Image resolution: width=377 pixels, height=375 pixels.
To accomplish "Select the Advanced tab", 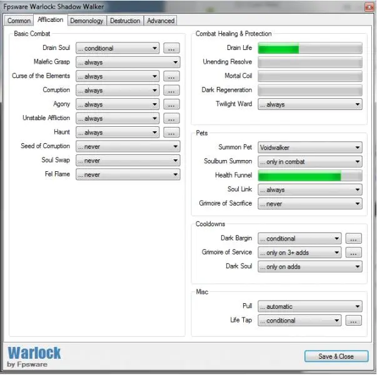I will (x=161, y=21).
